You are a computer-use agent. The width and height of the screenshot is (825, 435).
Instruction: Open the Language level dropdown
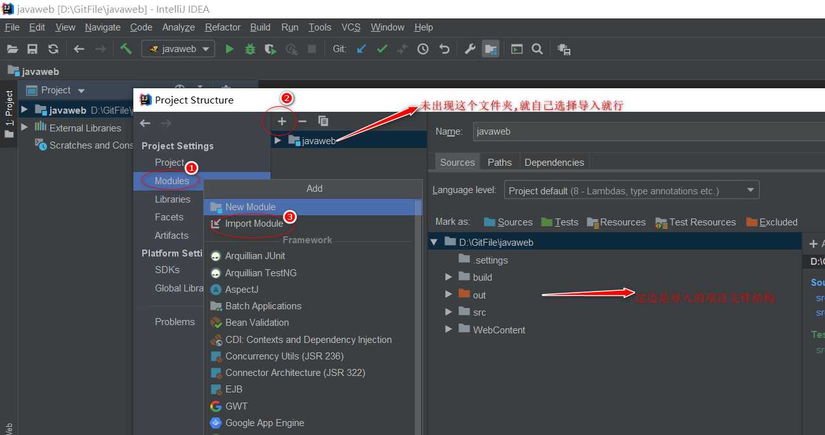click(x=631, y=191)
